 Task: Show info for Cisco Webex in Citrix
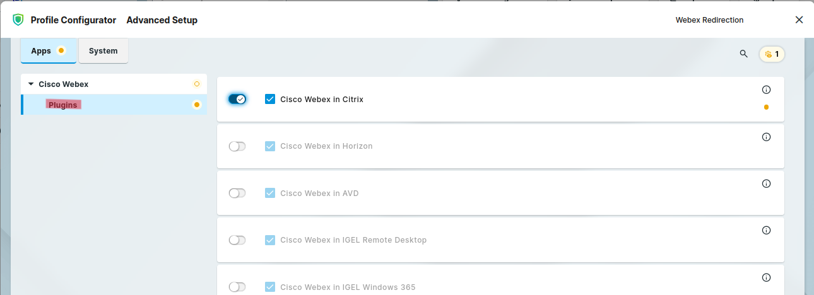tap(767, 90)
